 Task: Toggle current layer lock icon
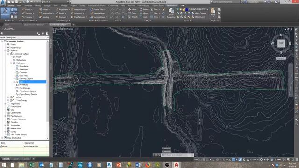[x=184, y=9]
